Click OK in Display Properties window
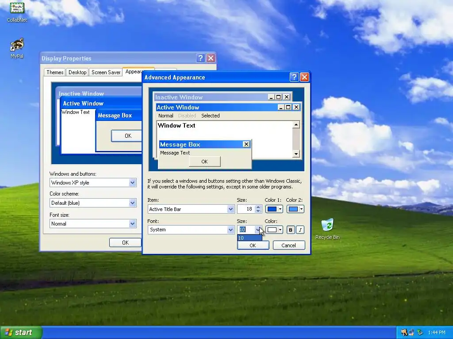Viewport: 453px width, 339px height. 125,243
